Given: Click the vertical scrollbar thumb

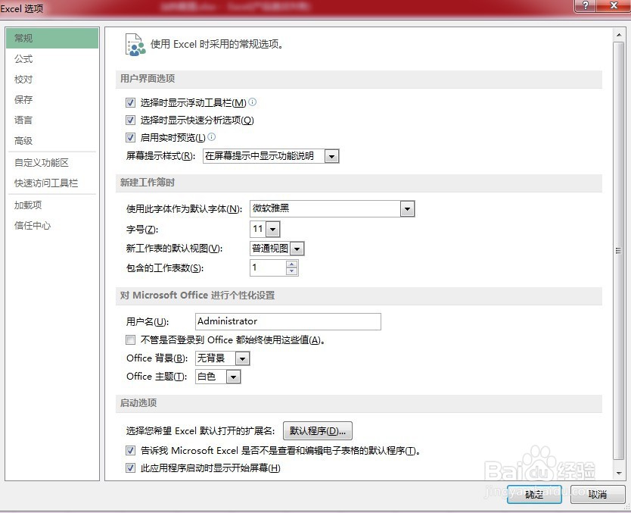Looking at the screenshot, I should coord(618,250).
